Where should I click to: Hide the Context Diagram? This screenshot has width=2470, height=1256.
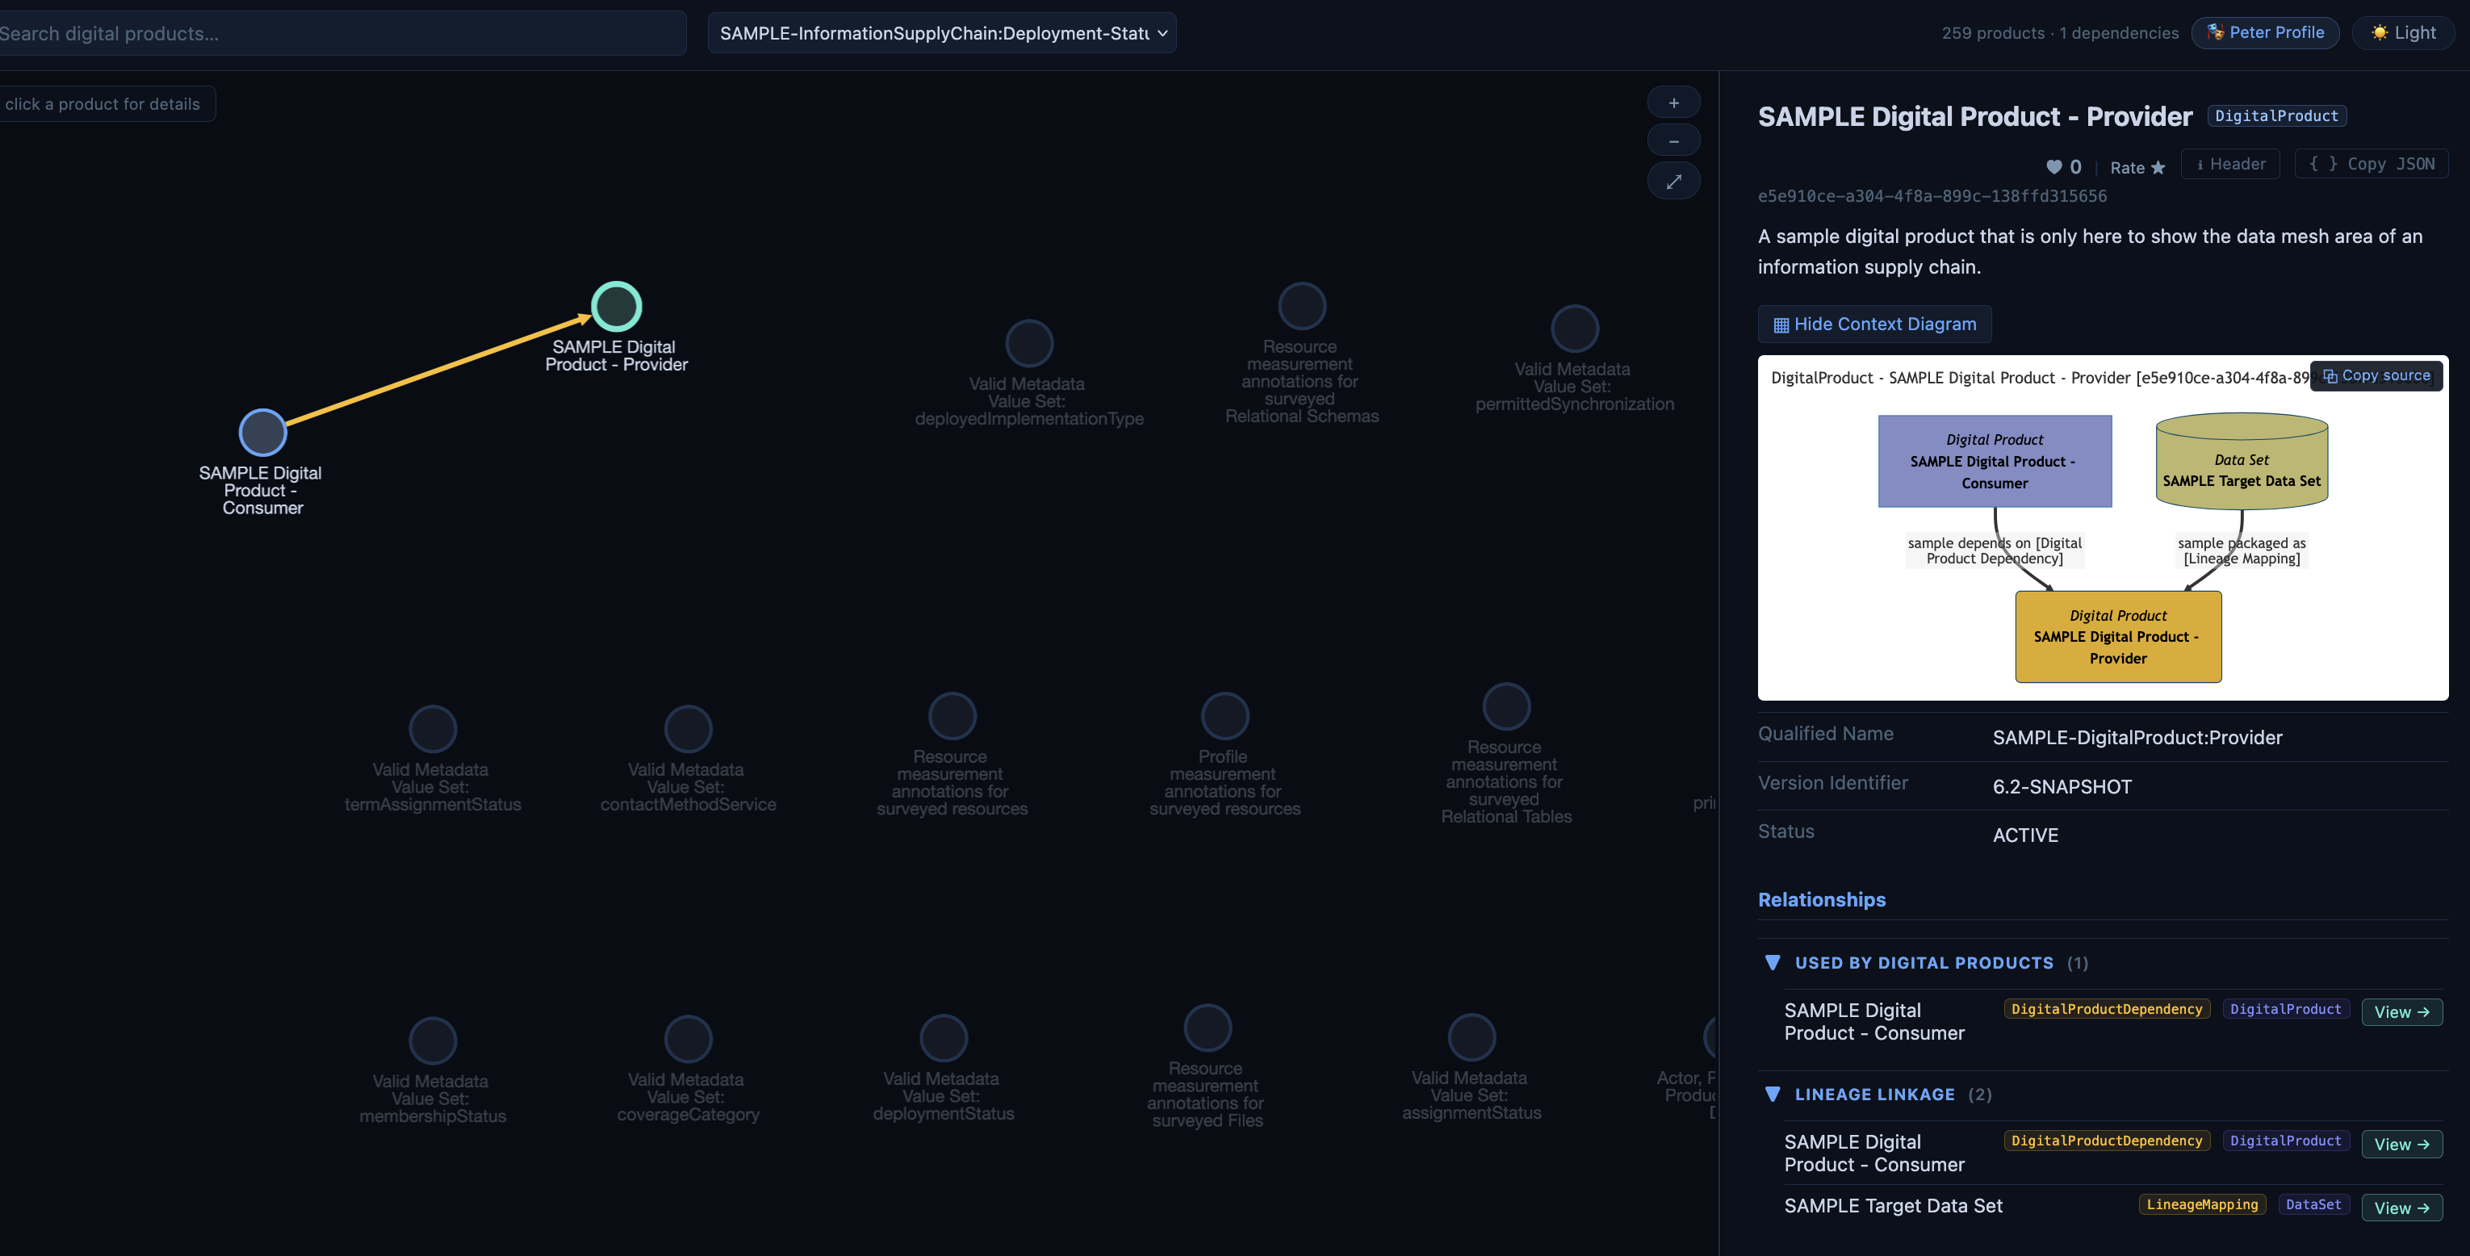(1873, 324)
